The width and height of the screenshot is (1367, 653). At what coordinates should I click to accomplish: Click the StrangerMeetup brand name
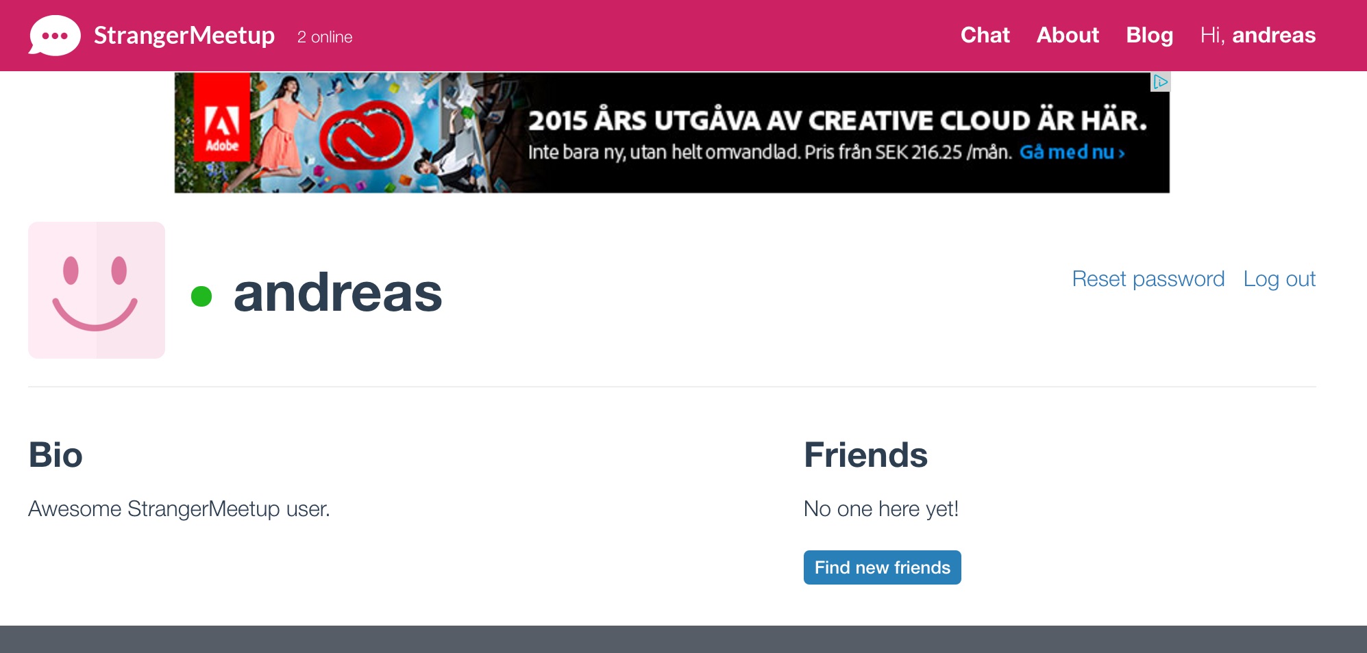[184, 35]
